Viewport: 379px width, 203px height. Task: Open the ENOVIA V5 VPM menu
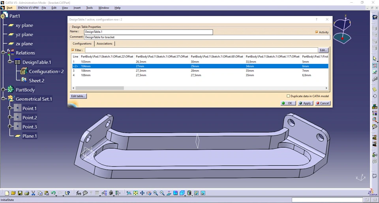[x=28, y=8]
